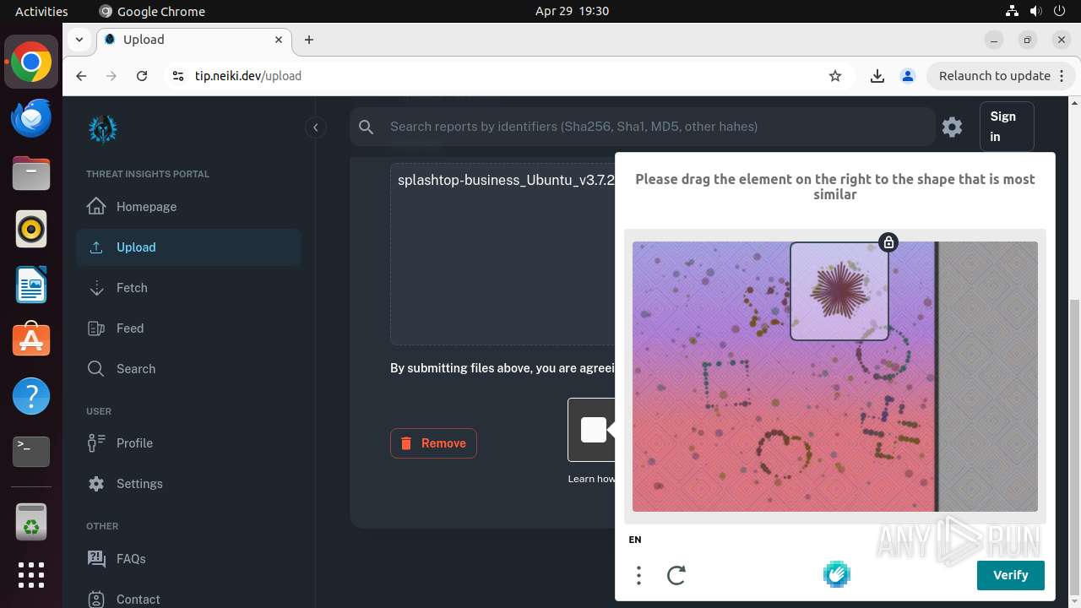This screenshot has height=608, width=1081.
Task: Open Google Chrome from the dock
Action: [31, 62]
